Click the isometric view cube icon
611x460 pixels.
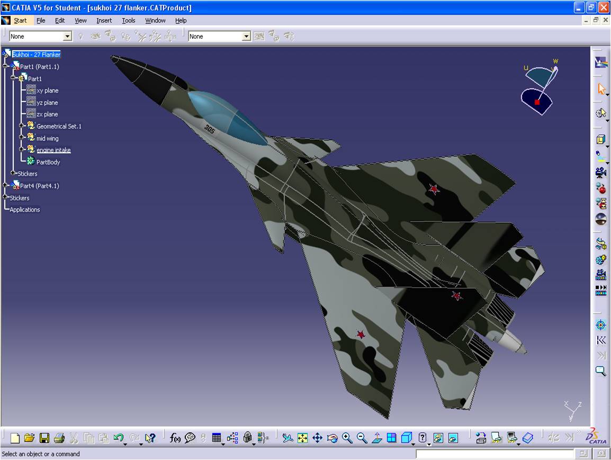point(407,438)
